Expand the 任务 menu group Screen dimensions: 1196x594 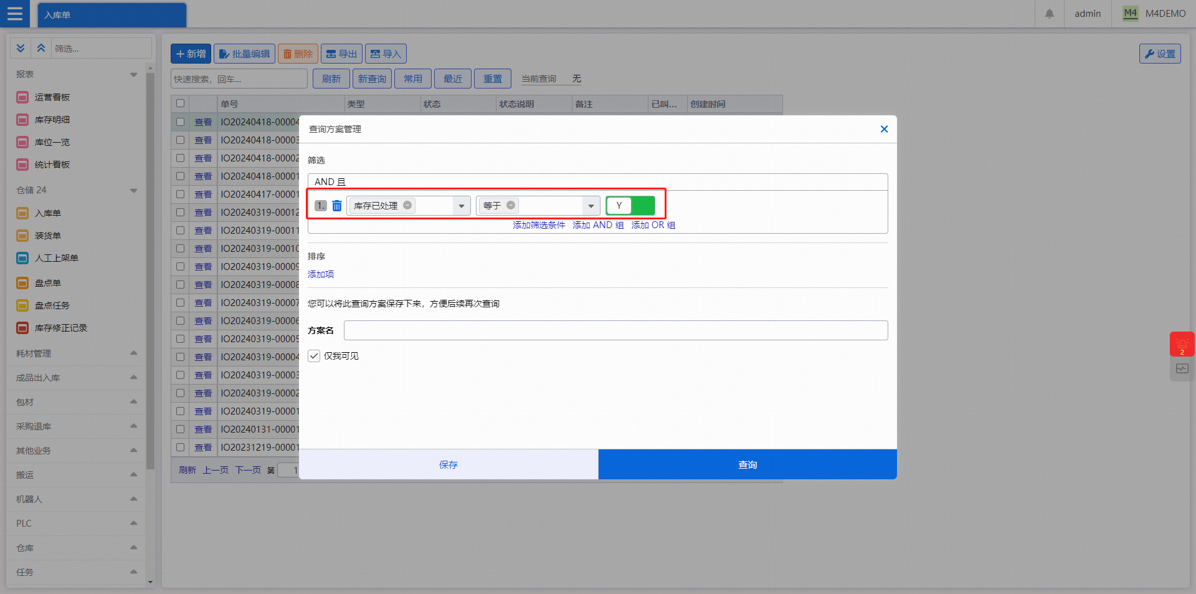(133, 572)
